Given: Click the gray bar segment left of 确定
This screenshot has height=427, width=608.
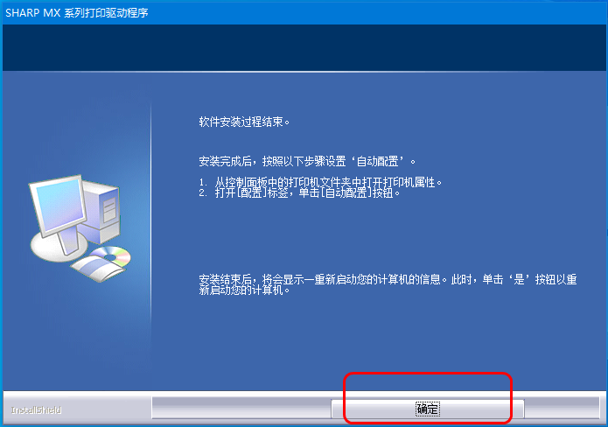Looking at the screenshot, I should pyautogui.click(x=241, y=408).
